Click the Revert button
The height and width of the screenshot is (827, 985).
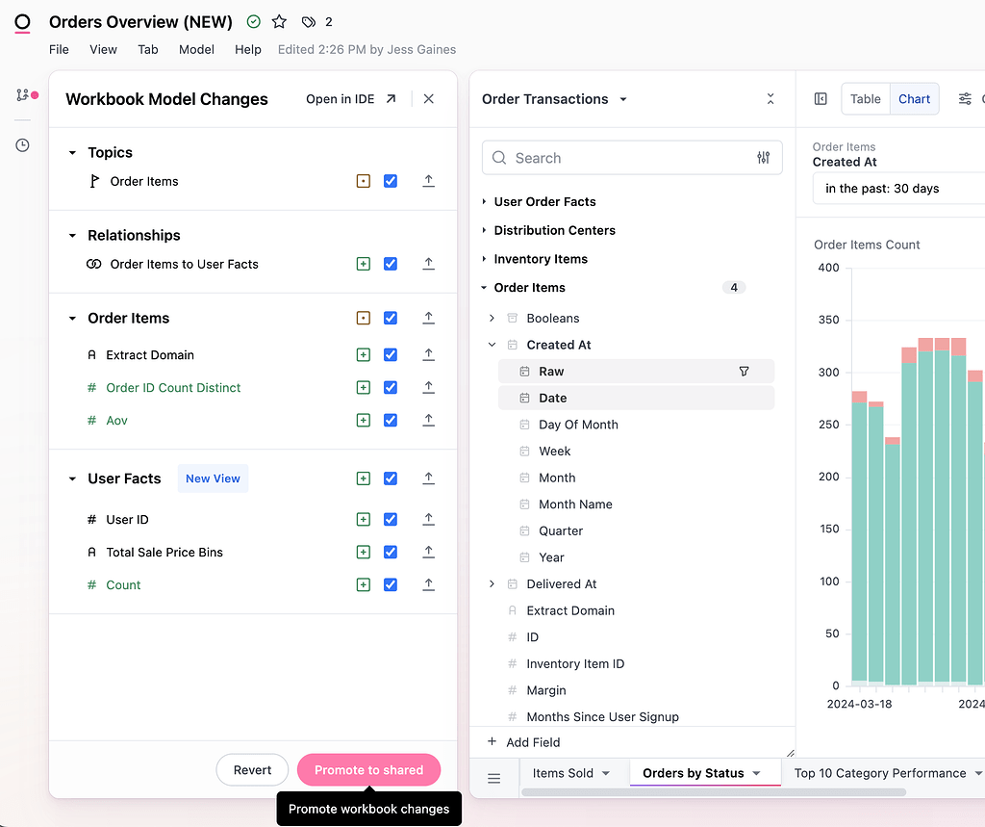(x=252, y=770)
